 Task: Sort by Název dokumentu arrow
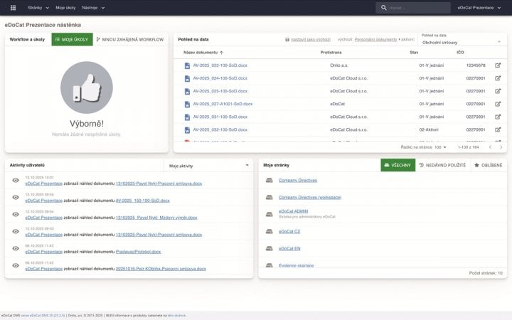click(221, 53)
